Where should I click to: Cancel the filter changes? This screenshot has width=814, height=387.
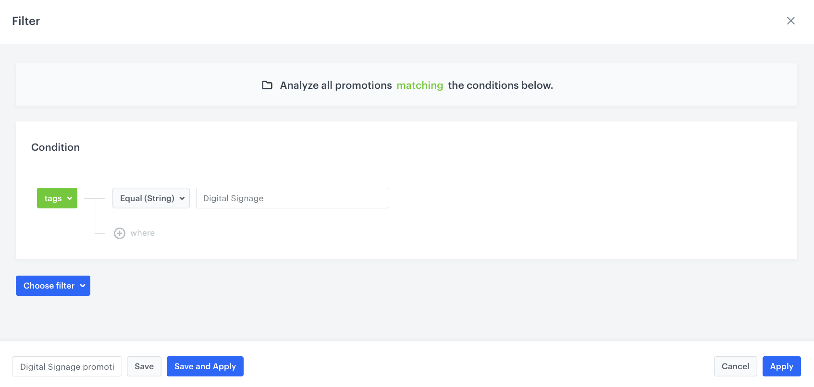pos(735,366)
